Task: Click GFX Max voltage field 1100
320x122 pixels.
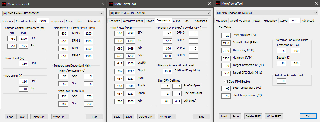Action: [x=23, y=39]
